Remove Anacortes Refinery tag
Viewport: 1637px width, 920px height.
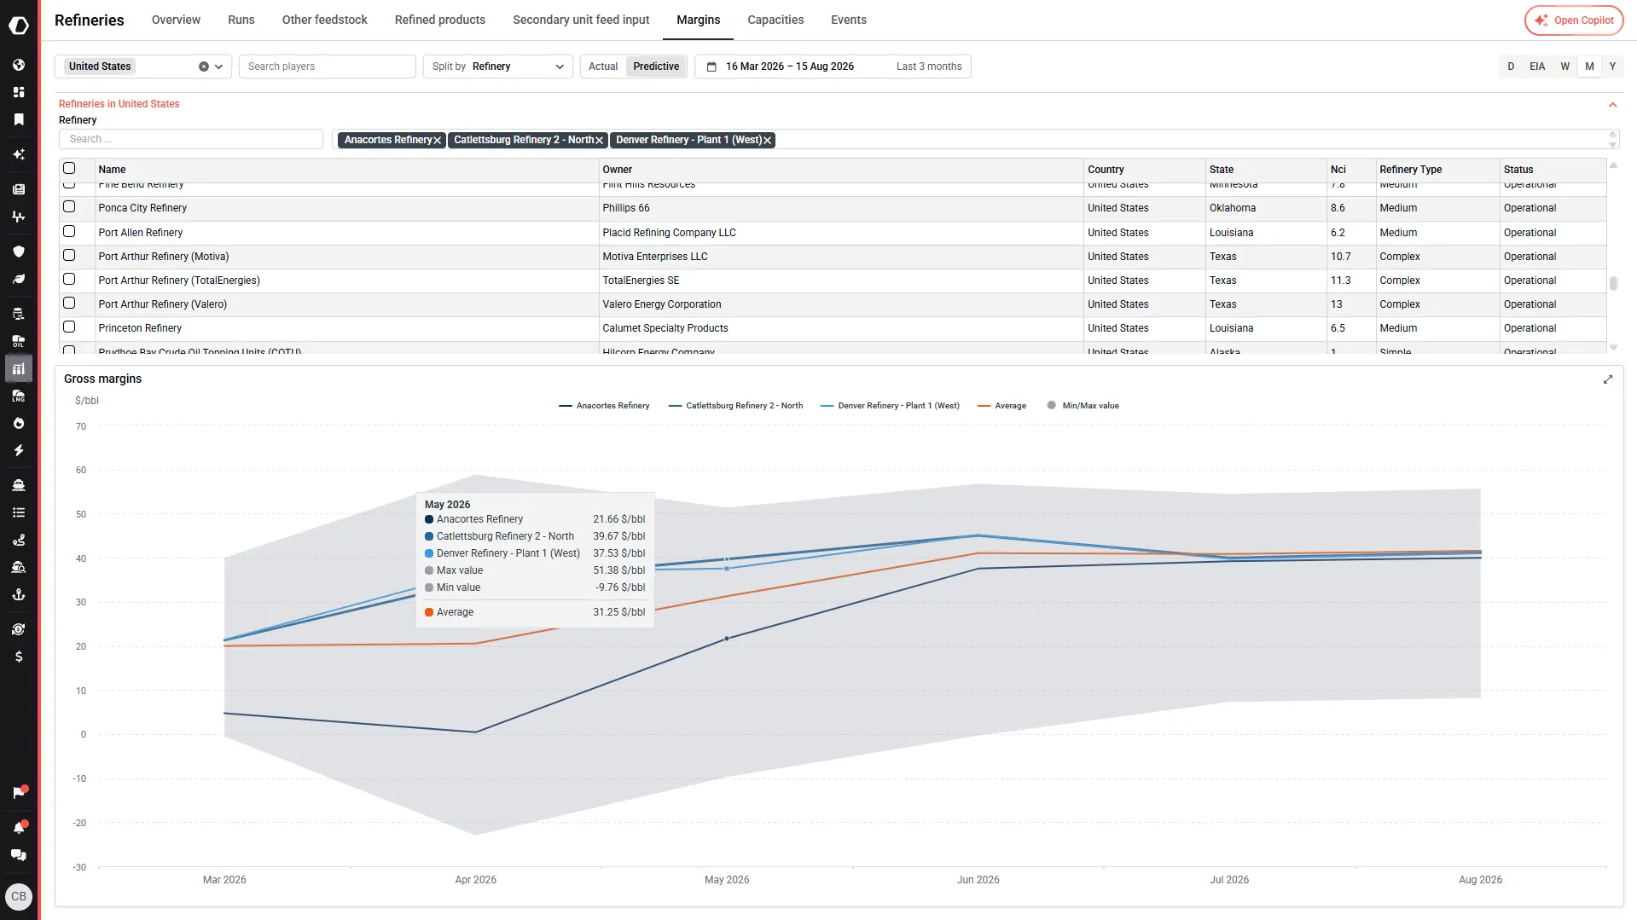click(438, 141)
